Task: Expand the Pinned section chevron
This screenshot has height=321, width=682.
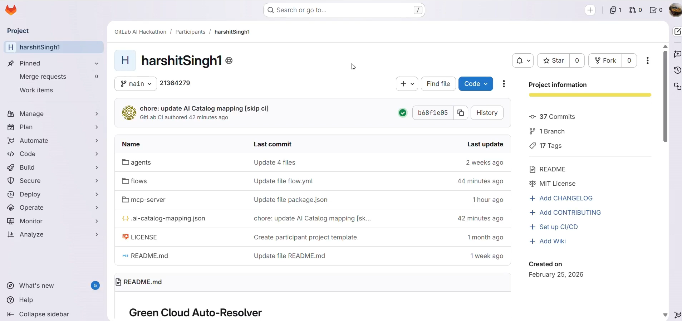Action: pos(97,63)
